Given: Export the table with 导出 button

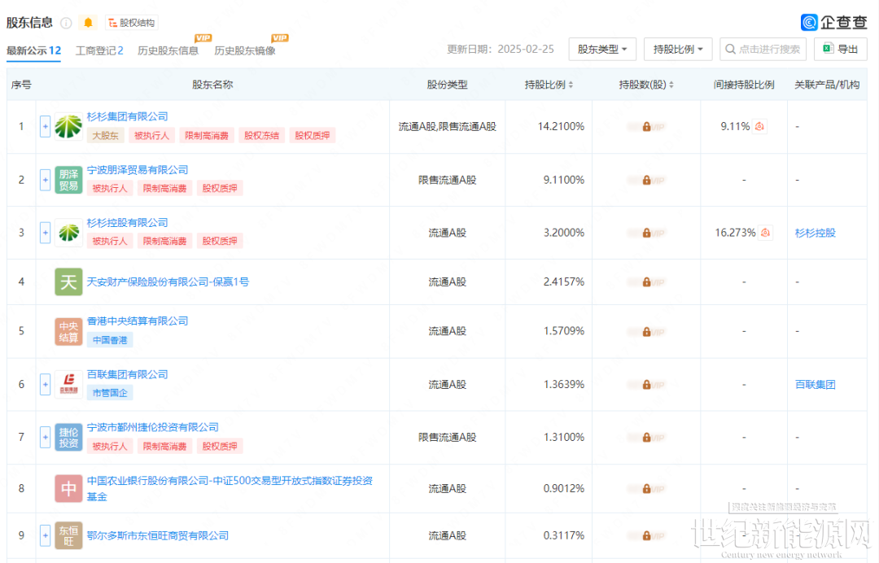Looking at the screenshot, I should point(840,50).
